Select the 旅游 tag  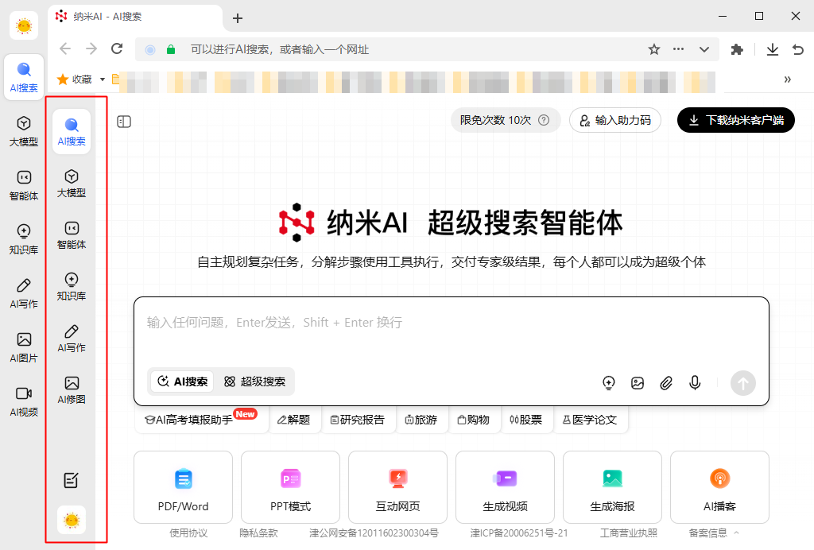(421, 420)
